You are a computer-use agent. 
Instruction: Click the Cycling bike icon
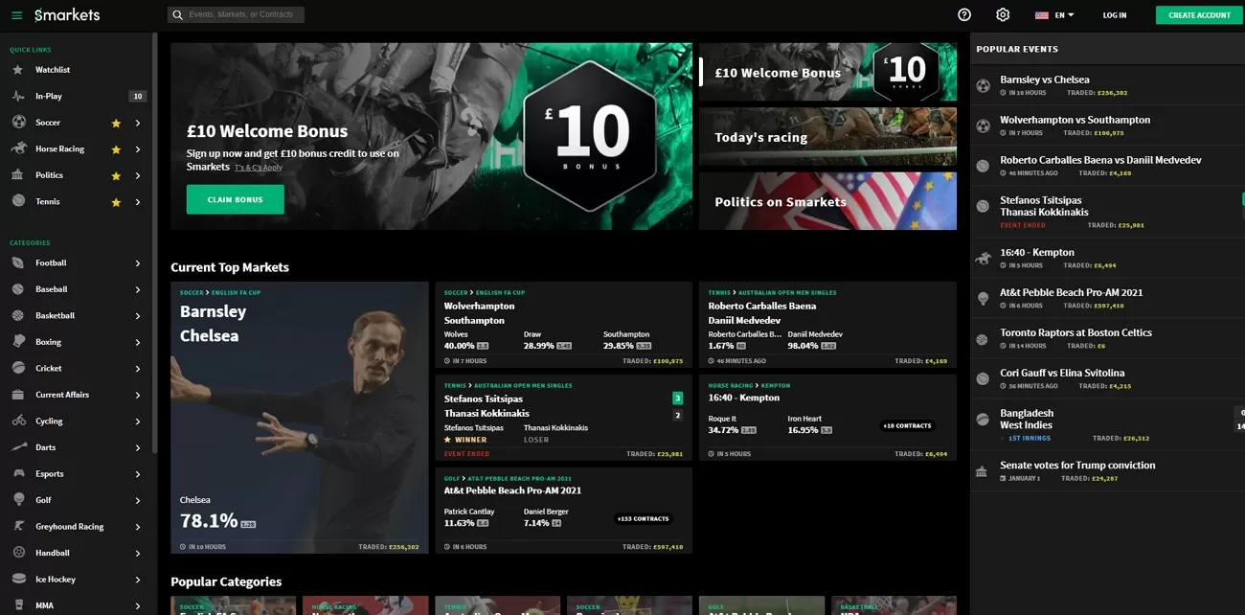click(x=18, y=421)
